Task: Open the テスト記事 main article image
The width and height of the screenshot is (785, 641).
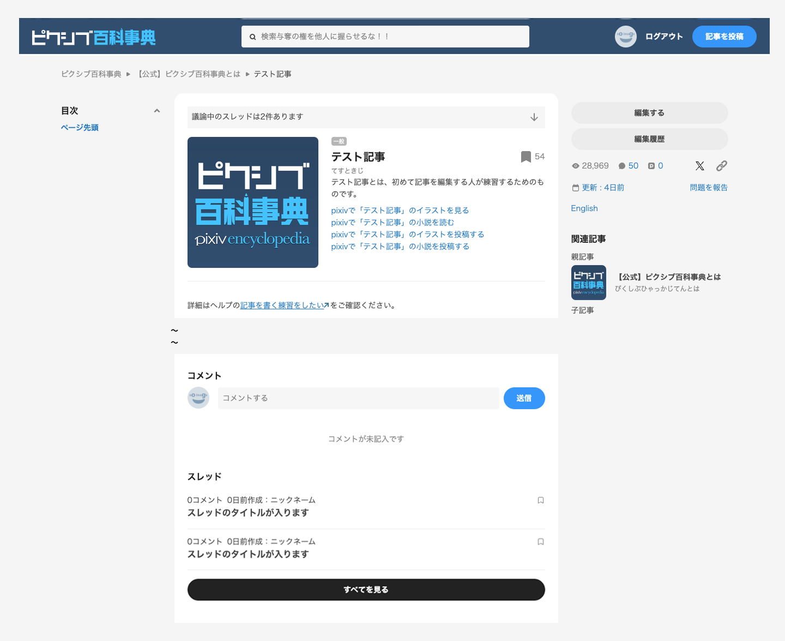Action: point(253,202)
